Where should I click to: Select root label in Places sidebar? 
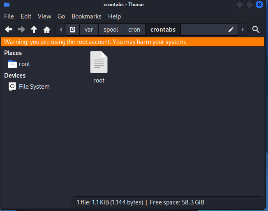[24, 64]
